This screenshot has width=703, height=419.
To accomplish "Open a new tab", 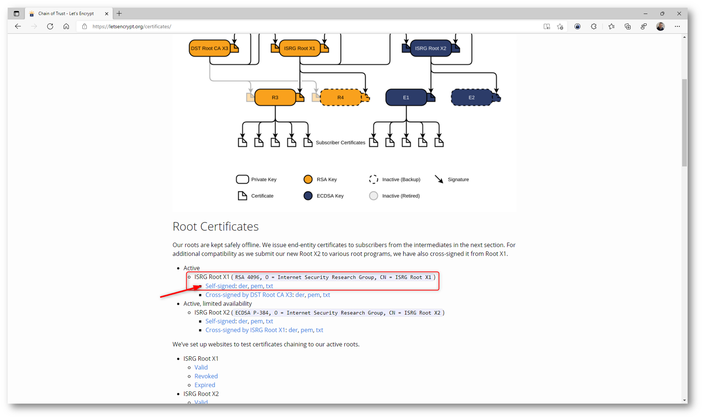I will (119, 14).
